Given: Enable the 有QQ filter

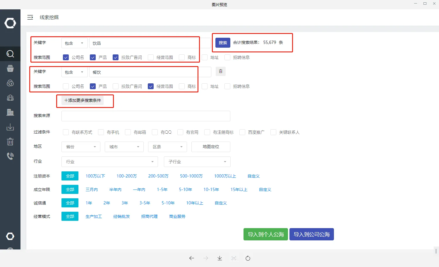Looking at the screenshot, I should [x=155, y=132].
